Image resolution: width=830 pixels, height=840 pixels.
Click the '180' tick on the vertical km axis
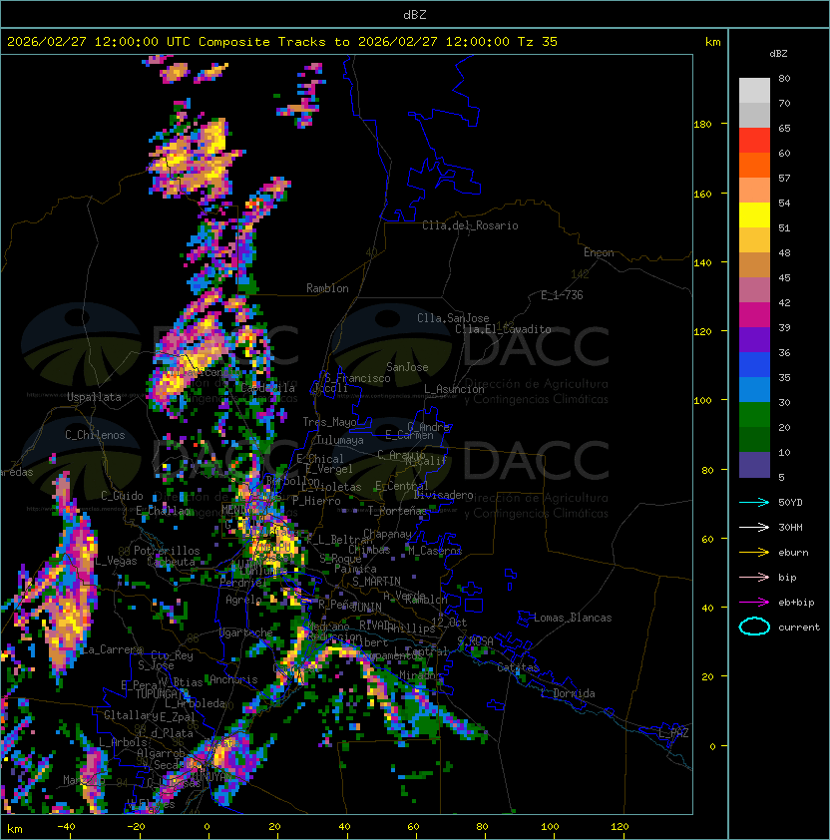pos(702,125)
